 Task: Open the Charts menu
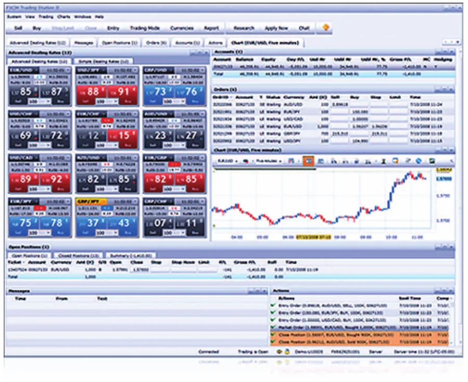(x=63, y=17)
